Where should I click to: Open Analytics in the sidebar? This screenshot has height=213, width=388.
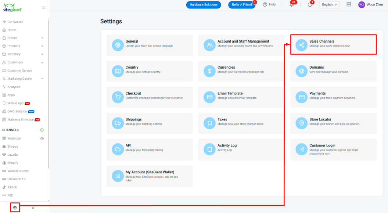click(x=14, y=87)
